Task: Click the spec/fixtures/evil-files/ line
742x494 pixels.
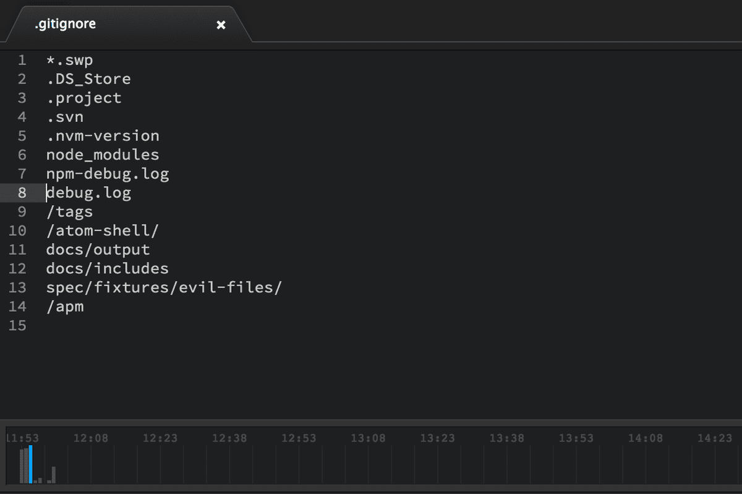Action: click(164, 287)
